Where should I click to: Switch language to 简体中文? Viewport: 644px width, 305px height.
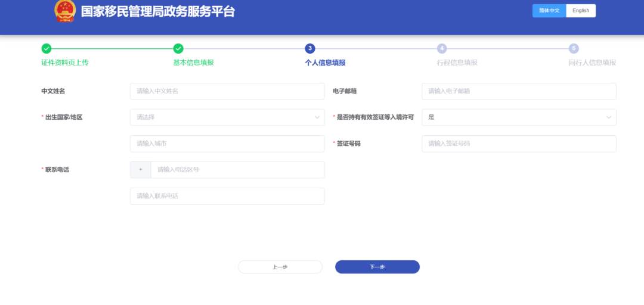pos(549,11)
